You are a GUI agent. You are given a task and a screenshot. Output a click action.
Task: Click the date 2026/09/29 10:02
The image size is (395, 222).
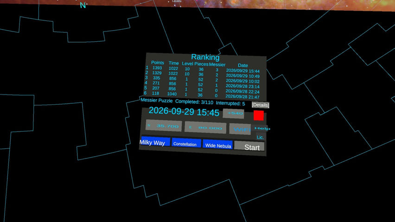[242, 81]
